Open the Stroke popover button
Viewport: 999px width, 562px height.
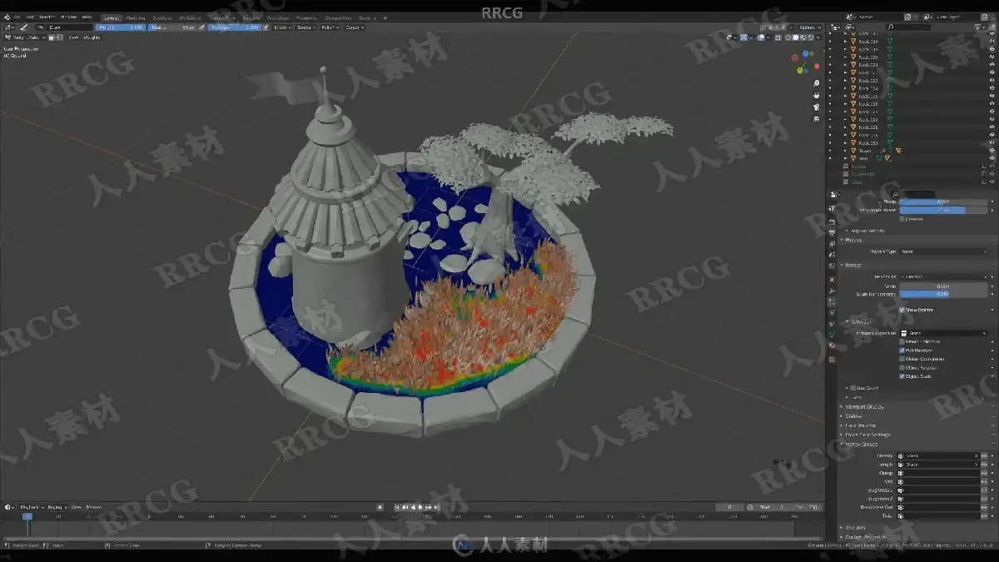306,27
